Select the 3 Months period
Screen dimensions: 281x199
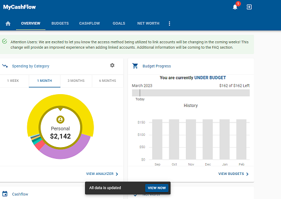[x=76, y=81]
